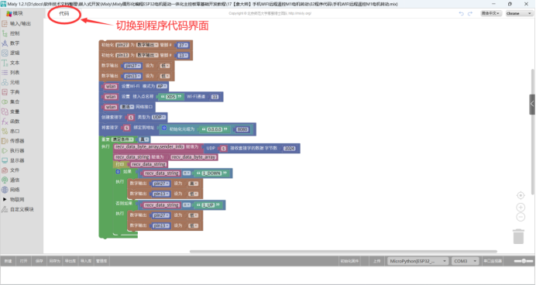Image resolution: width=536 pixels, height=285 pixels.
Task: Redo the last undone action
Action: (470, 14)
